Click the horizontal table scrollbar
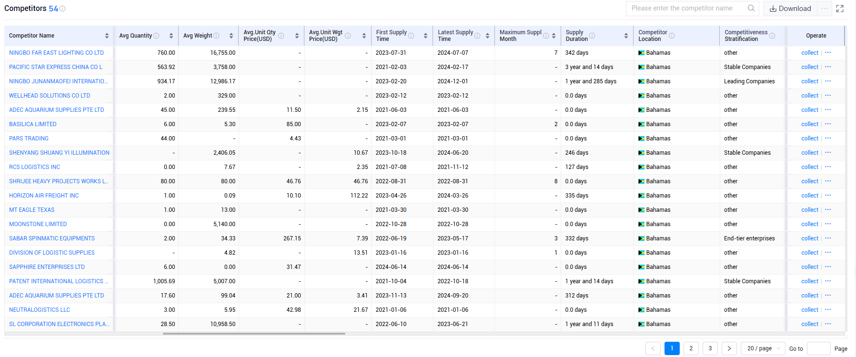The width and height of the screenshot is (856, 357). pyautogui.click(x=254, y=334)
